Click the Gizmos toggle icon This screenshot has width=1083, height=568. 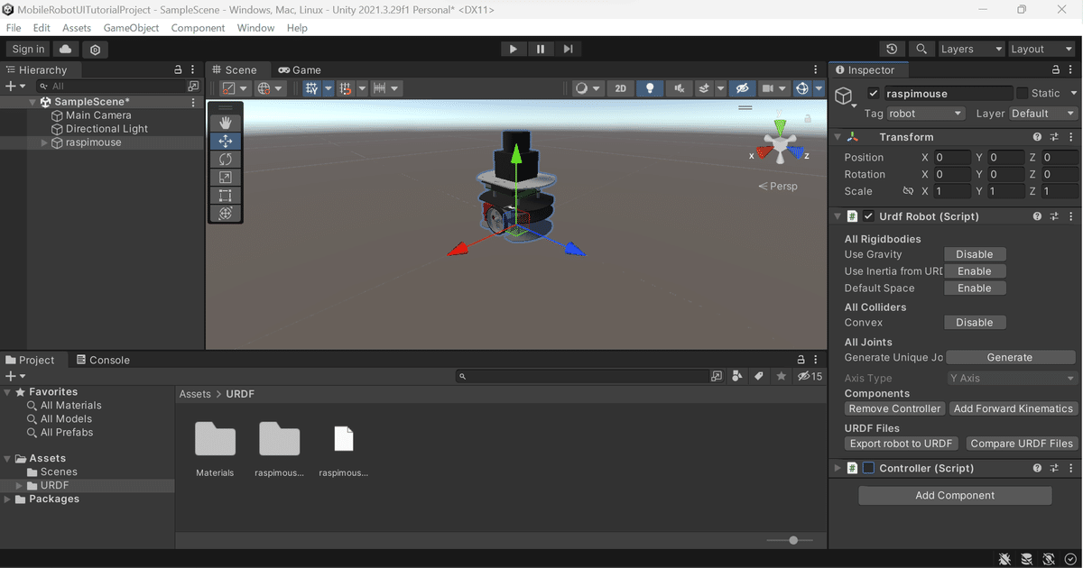tap(803, 88)
